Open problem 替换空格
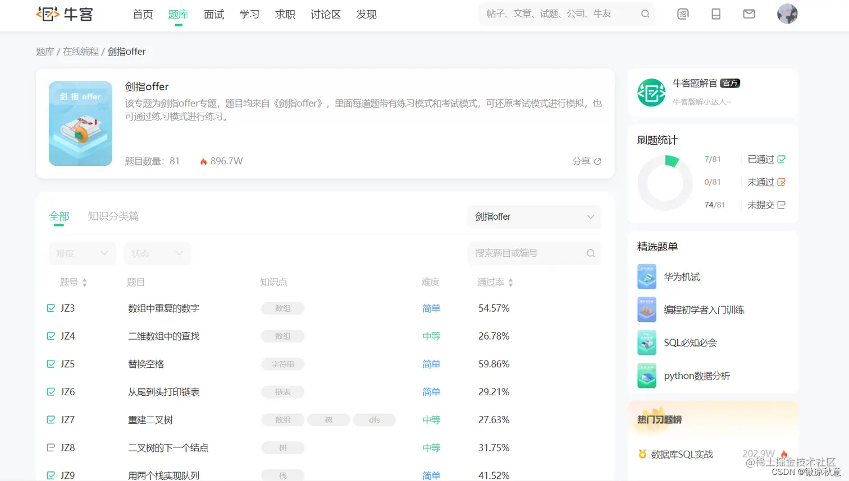This screenshot has width=849, height=481. (x=146, y=364)
